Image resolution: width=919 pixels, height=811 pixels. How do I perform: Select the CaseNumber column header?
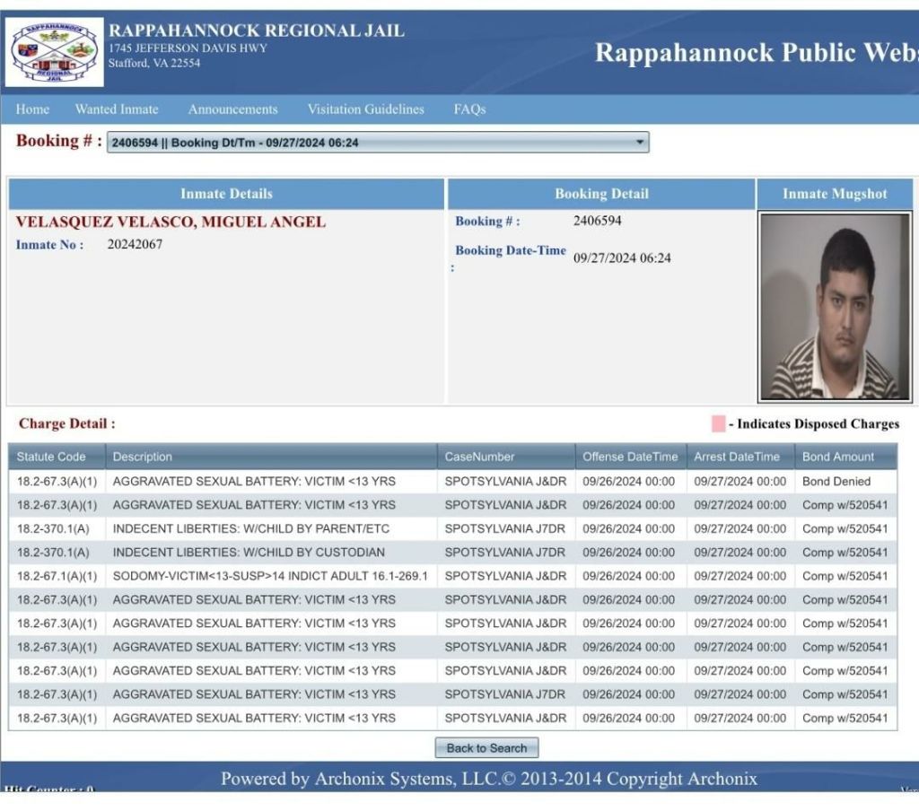point(480,457)
